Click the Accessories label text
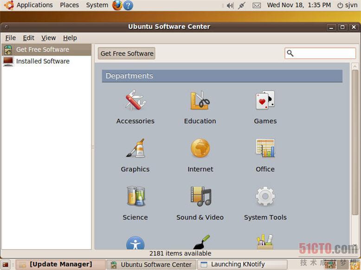Image resolution: width=361 pixels, height=270 pixels. tap(135, 121)
